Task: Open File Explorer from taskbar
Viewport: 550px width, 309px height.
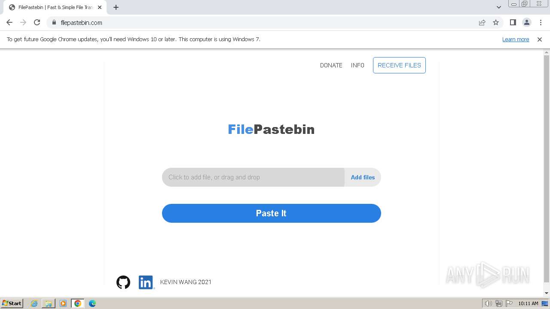Action: pos(49,303)
